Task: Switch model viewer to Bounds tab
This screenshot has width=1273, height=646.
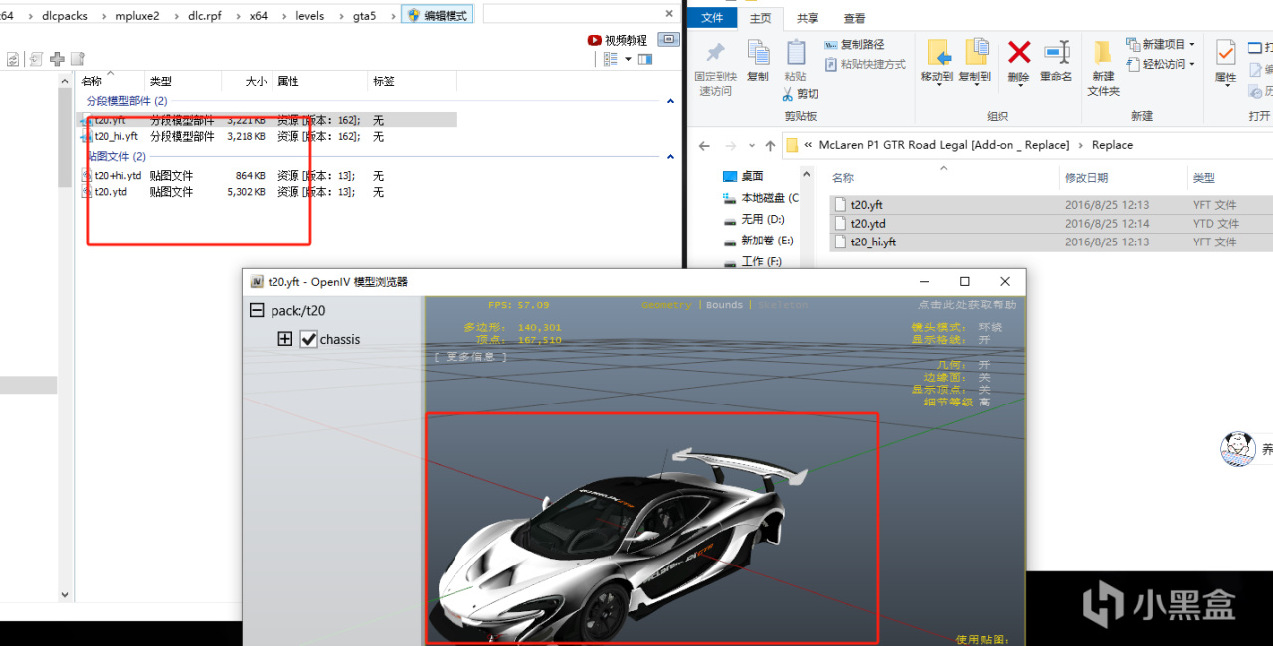Action: (x=724, y=305)
